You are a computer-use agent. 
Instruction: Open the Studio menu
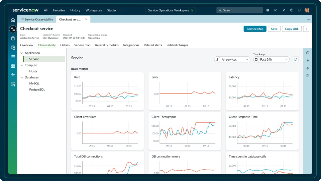(x=112, y=10)
